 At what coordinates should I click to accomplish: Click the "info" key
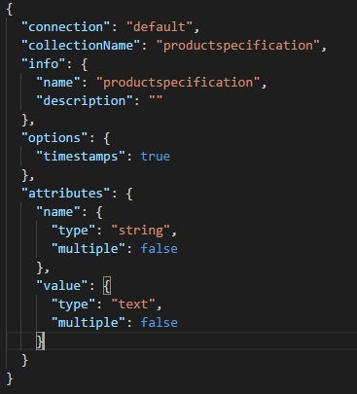point(44,64)
